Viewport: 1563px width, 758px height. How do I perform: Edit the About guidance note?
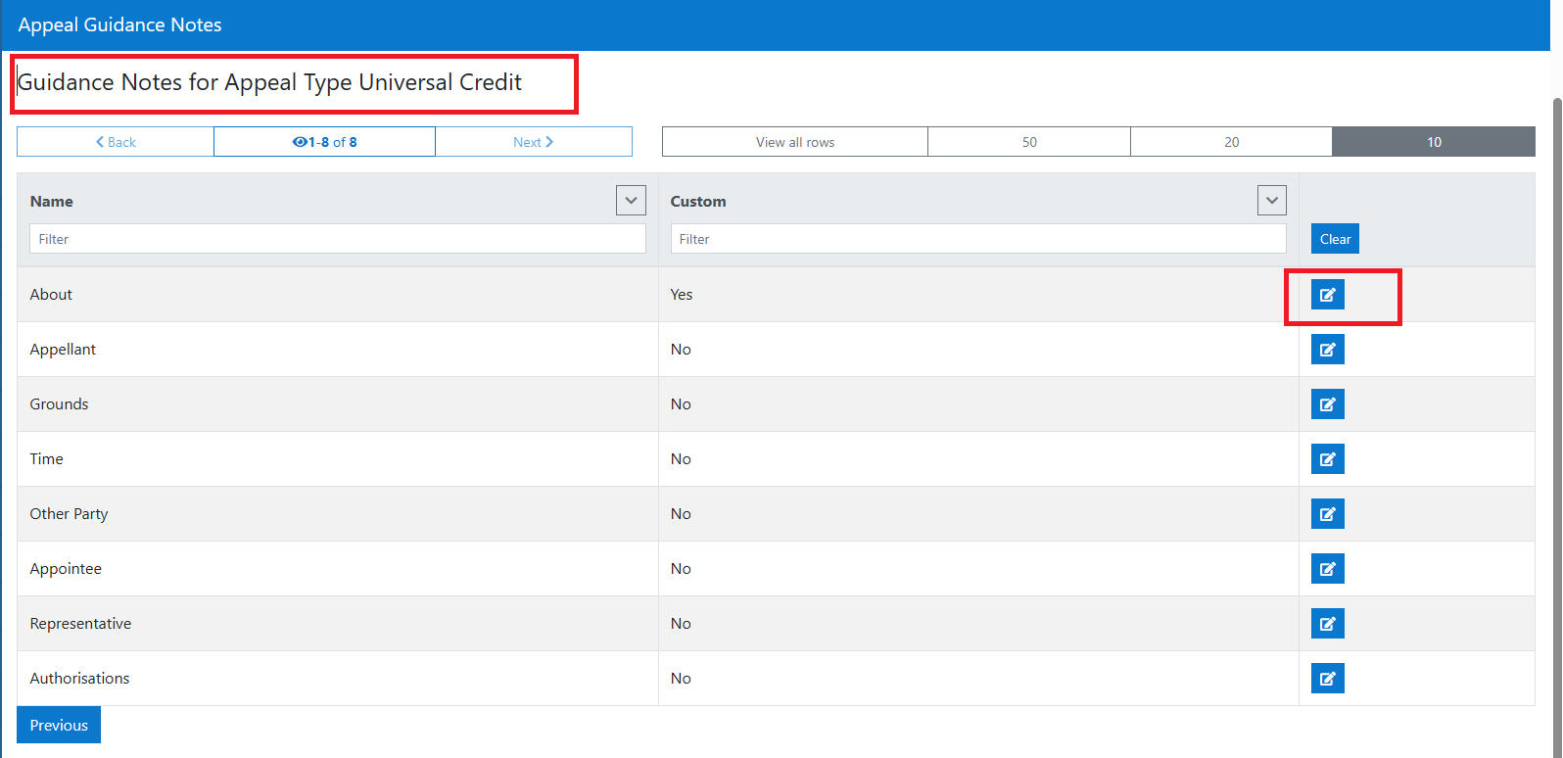[x=1328, y=295]
